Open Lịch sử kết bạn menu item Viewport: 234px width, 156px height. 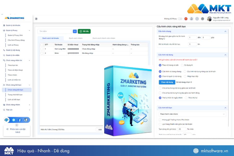(x=14, y=100)
